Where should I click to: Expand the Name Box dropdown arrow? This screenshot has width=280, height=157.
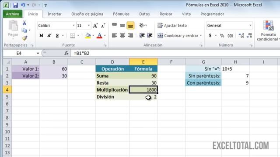[38, 53]
